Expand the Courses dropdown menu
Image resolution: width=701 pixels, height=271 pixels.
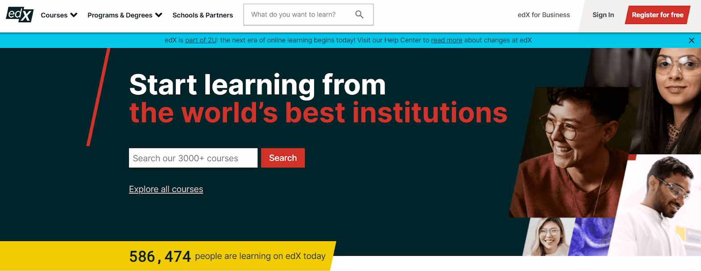(x=59, y=15)
